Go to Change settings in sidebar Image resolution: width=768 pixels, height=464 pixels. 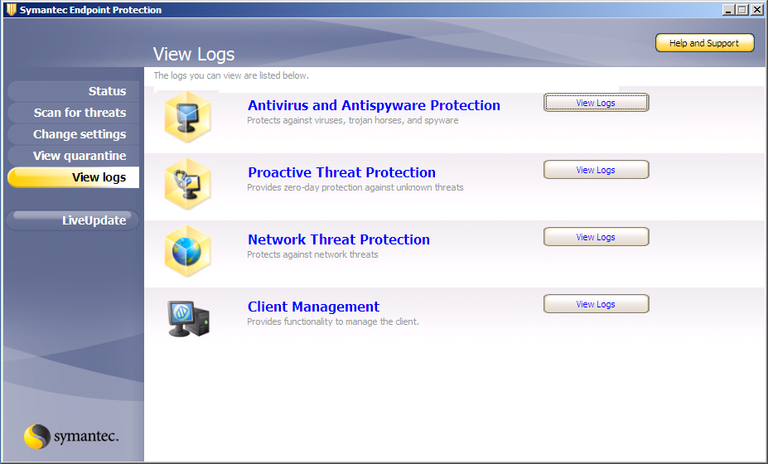pyautogui.click(x=74, y=134)
